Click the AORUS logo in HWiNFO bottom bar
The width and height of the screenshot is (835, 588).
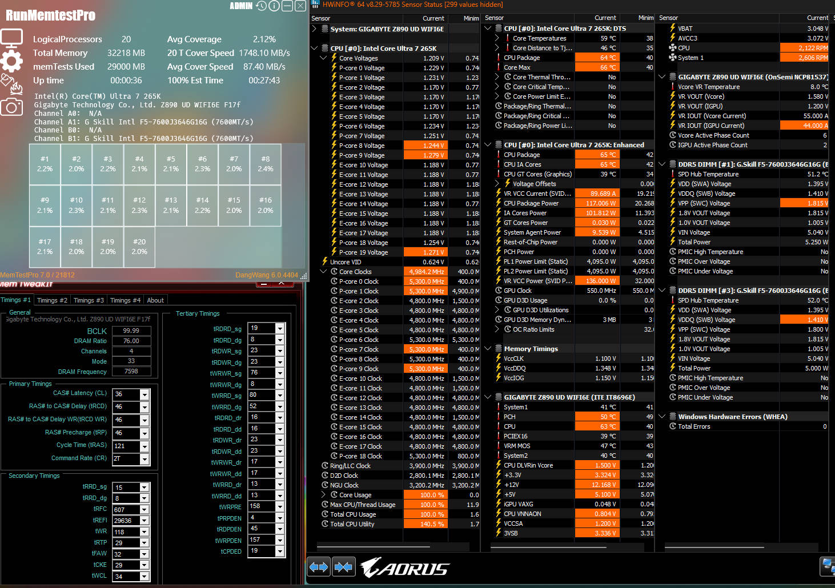(x=404, y=567)
